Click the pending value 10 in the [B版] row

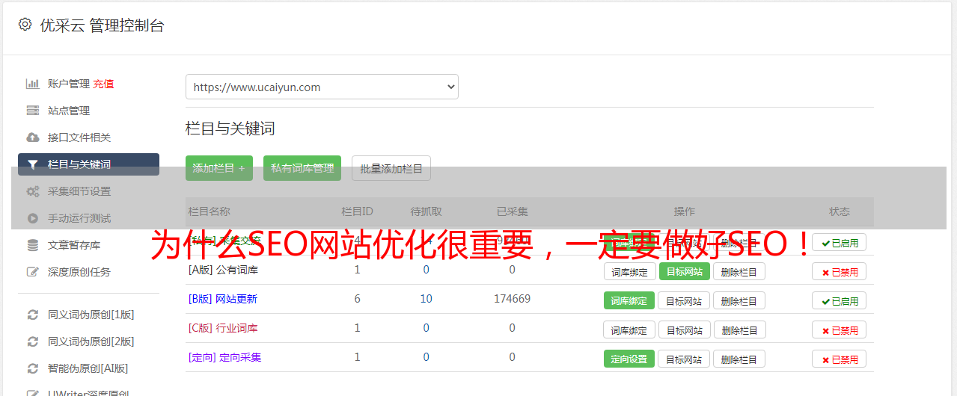coord(426,299)
